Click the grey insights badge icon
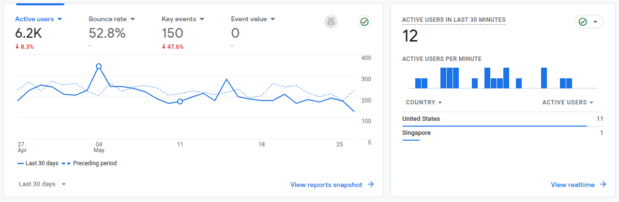 click(x=331, y=21)
